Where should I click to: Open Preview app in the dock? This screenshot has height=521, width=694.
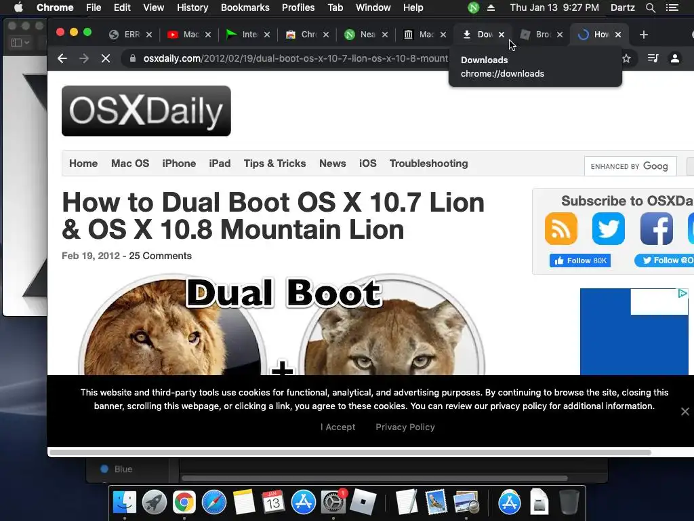click(x=466, y=503)
